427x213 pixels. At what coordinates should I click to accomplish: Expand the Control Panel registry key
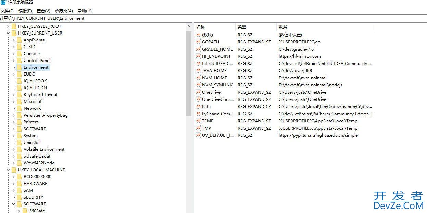point(13,61)
